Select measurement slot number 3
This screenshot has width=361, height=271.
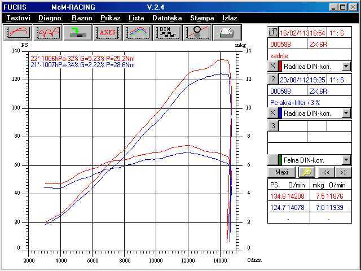[x=272, y=126]
